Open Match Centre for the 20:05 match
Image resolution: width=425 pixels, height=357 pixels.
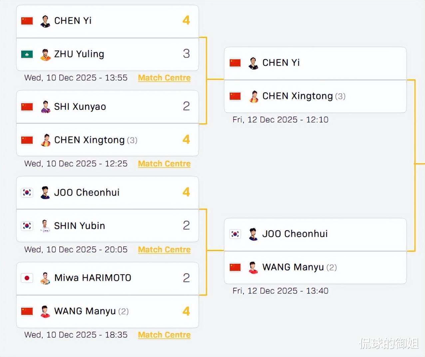tap(164, 250)
